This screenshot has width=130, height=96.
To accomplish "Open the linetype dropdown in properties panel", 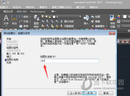I will (125, 26).
